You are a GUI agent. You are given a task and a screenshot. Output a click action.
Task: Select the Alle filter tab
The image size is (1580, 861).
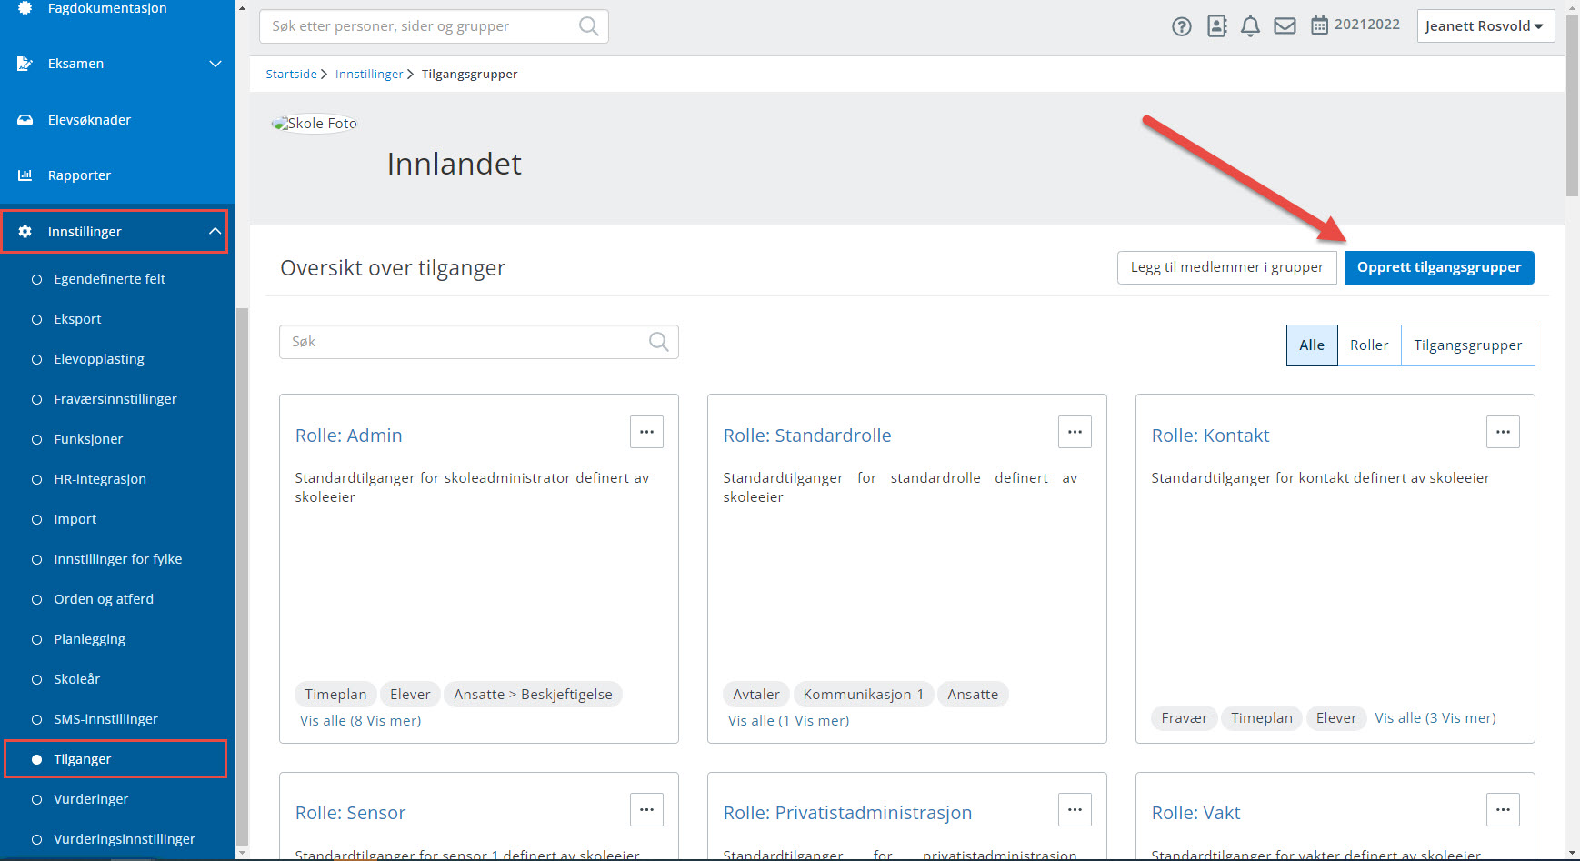(1312, 345)
